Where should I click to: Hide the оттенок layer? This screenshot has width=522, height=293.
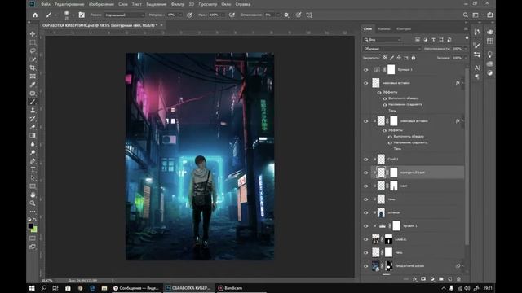point(366,212)
